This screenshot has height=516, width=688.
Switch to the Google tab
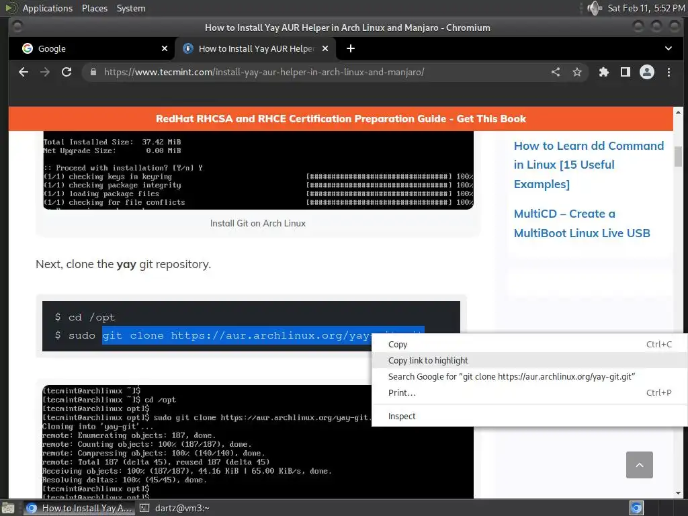[92, 48]
